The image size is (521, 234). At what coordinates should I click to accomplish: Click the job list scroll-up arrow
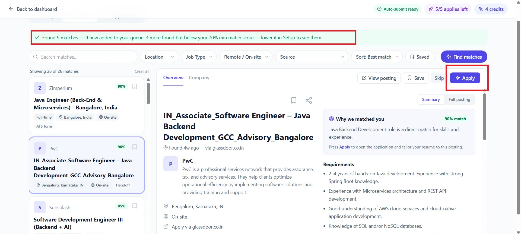click(148, 80)
